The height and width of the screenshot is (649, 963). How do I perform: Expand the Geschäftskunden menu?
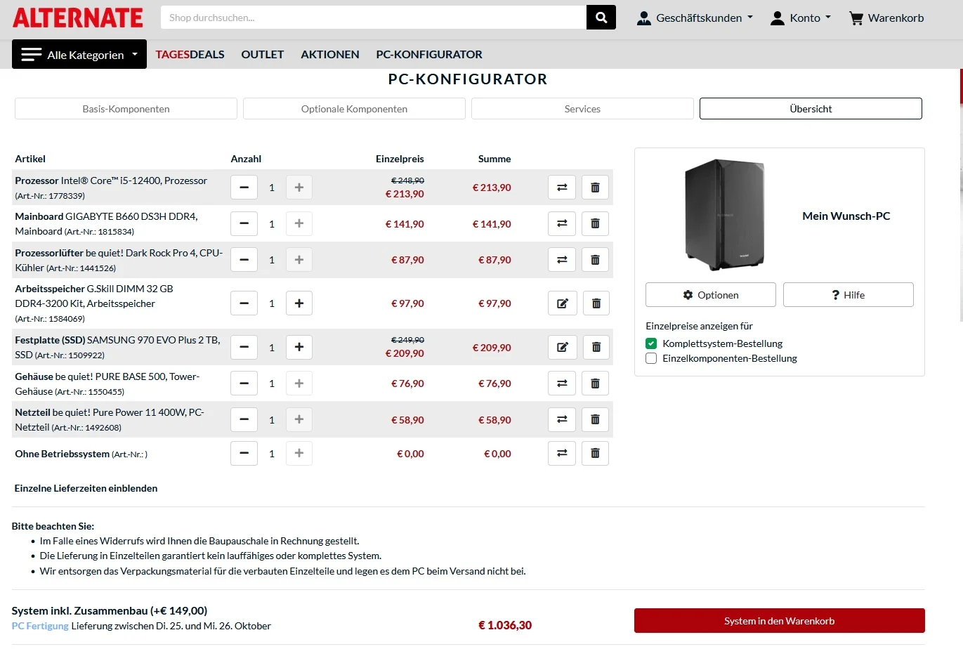[x=695, y=18]
